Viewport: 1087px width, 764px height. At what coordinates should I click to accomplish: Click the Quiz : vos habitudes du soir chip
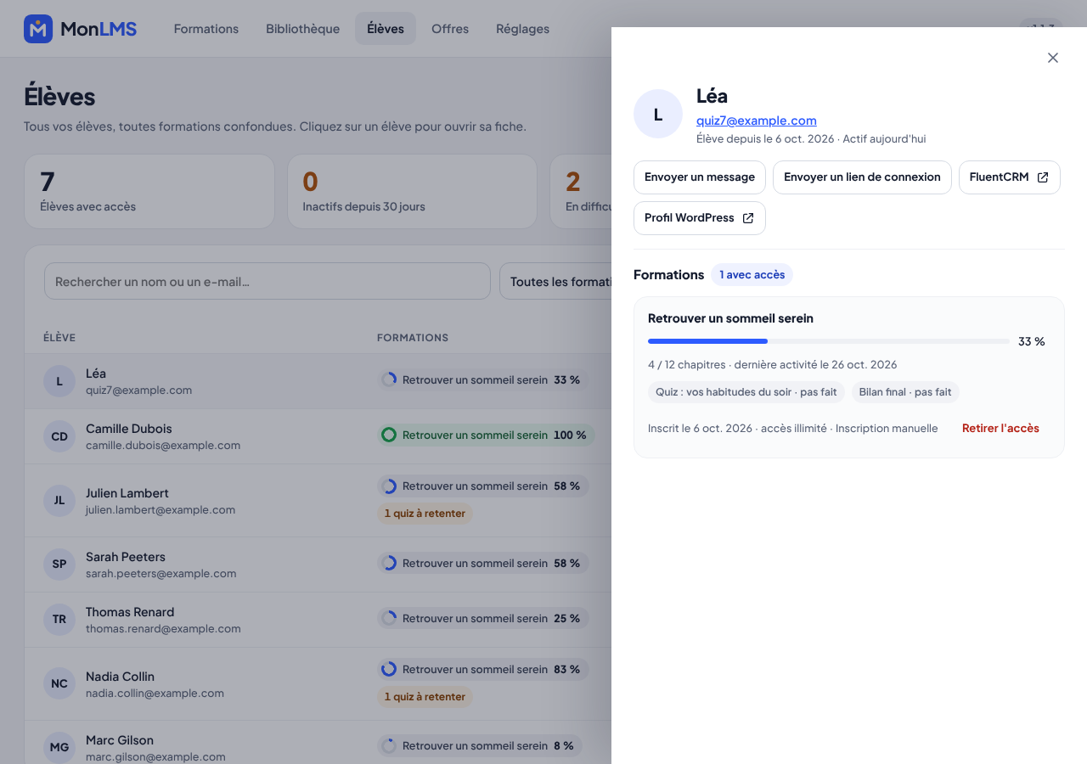(746, 392)
